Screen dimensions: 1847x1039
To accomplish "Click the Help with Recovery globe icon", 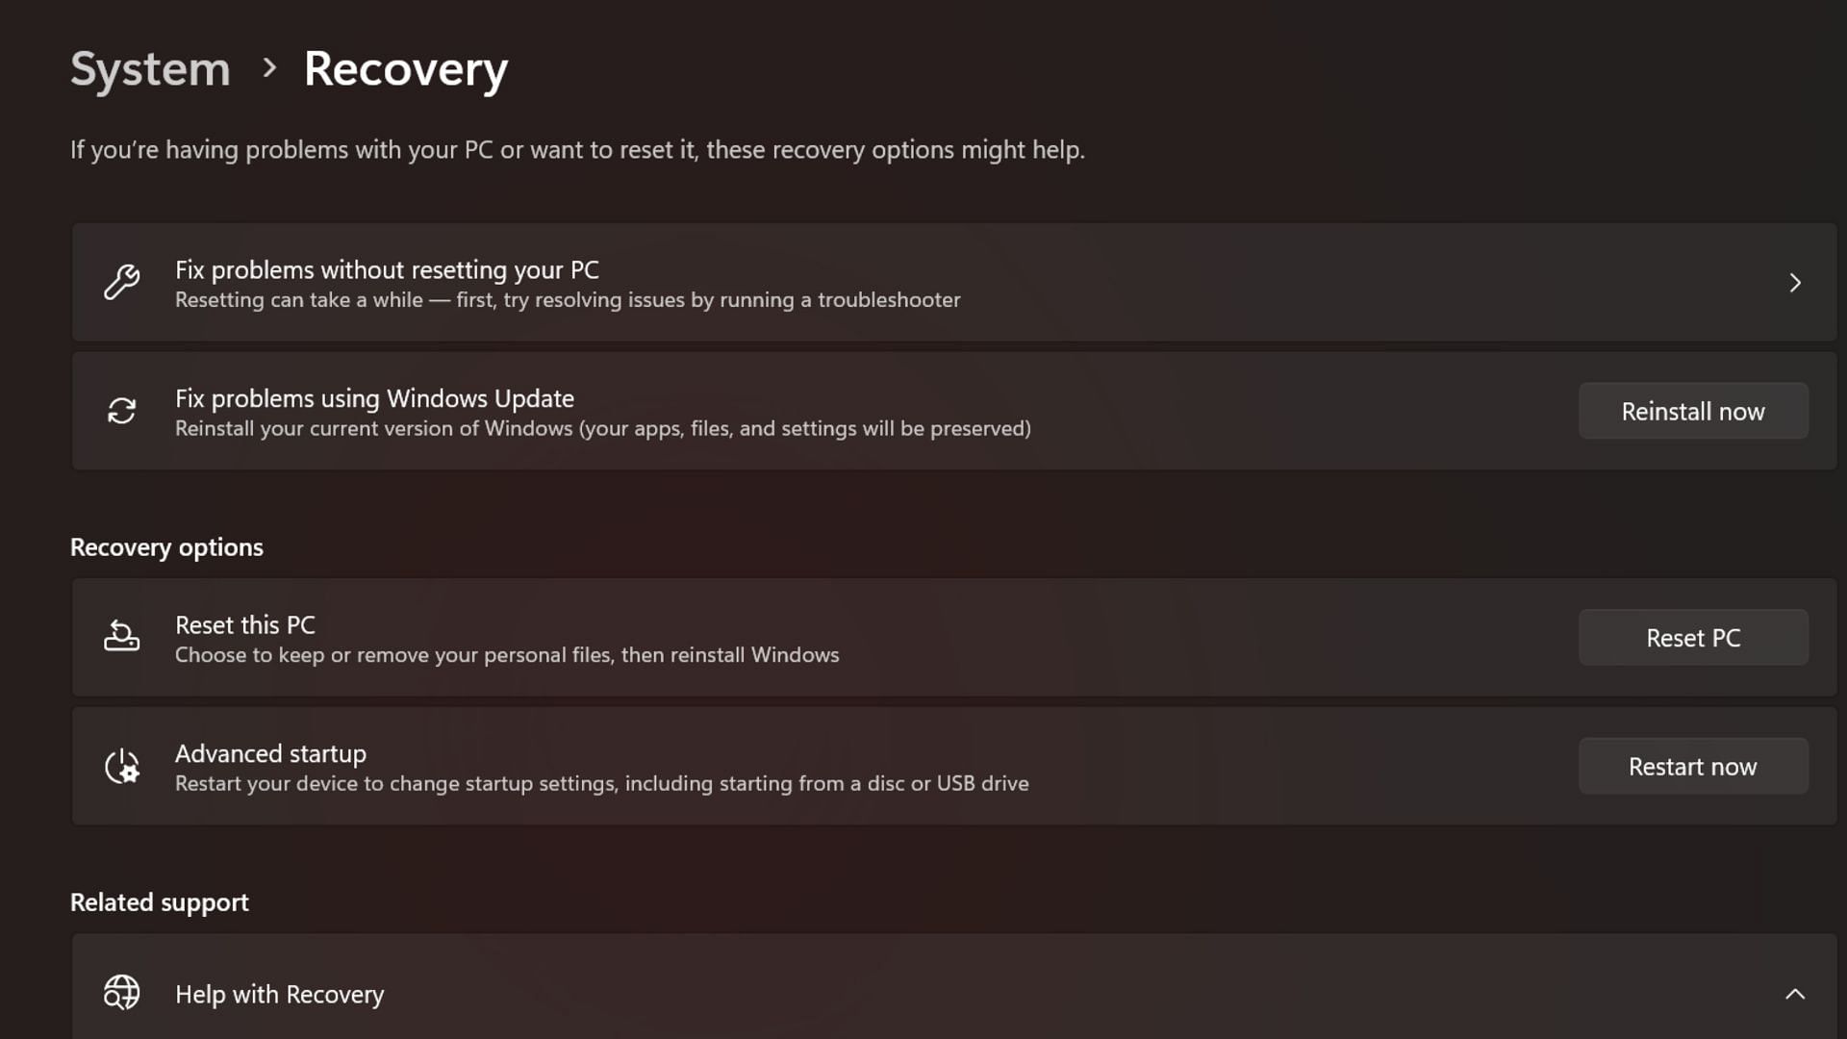I will (120, 994).
